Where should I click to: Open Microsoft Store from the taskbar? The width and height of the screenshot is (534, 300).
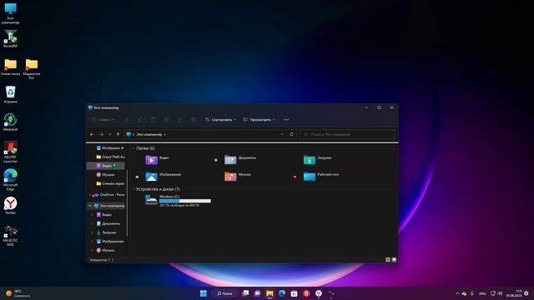click(x=294, y=293)
